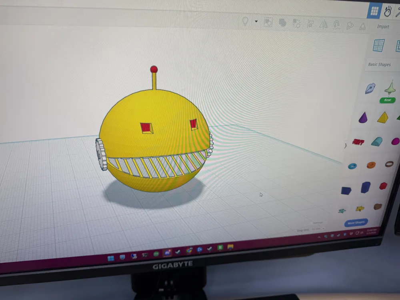This screenshot has height=300, width=400.
Task: Click the More Shapes button
Action: click(x=356, y=223)
